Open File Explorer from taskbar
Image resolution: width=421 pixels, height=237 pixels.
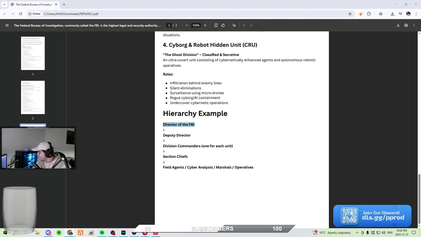pos(37,233)
